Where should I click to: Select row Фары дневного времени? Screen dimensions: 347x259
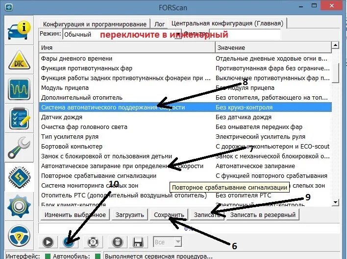pos(185,59)
